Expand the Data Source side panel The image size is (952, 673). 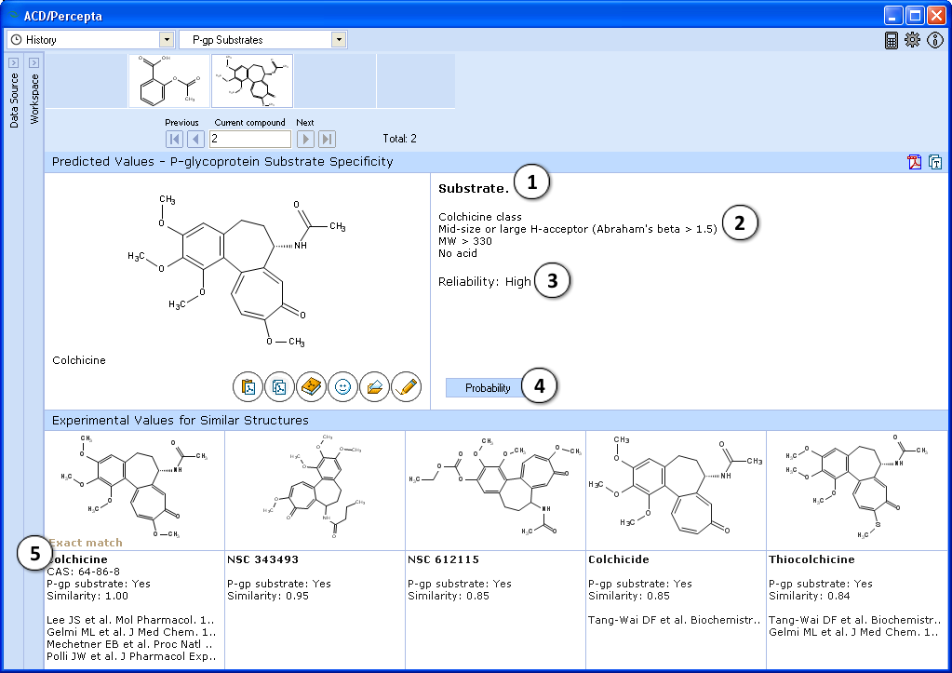click(x=14, y=62)
